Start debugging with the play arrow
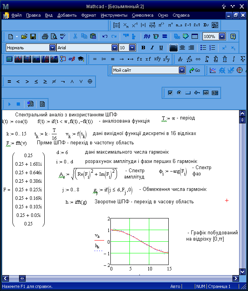This screenshot has width=248, height=291. tap(9, 104)
